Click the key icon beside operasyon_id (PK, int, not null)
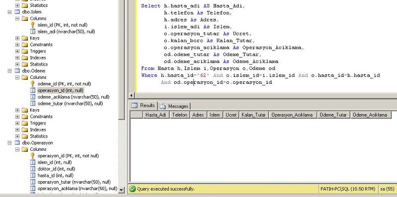The width and height of the screenshot is (397, 197). click(32, 156)
